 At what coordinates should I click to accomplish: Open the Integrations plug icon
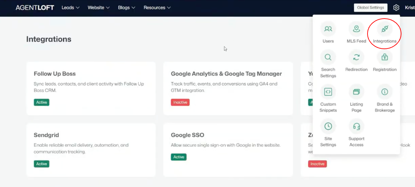384,29
